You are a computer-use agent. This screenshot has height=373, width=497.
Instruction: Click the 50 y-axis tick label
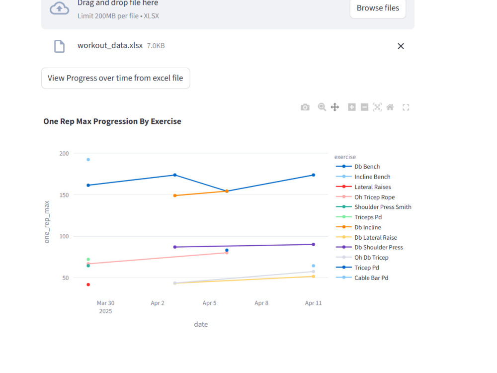point(65,278)
